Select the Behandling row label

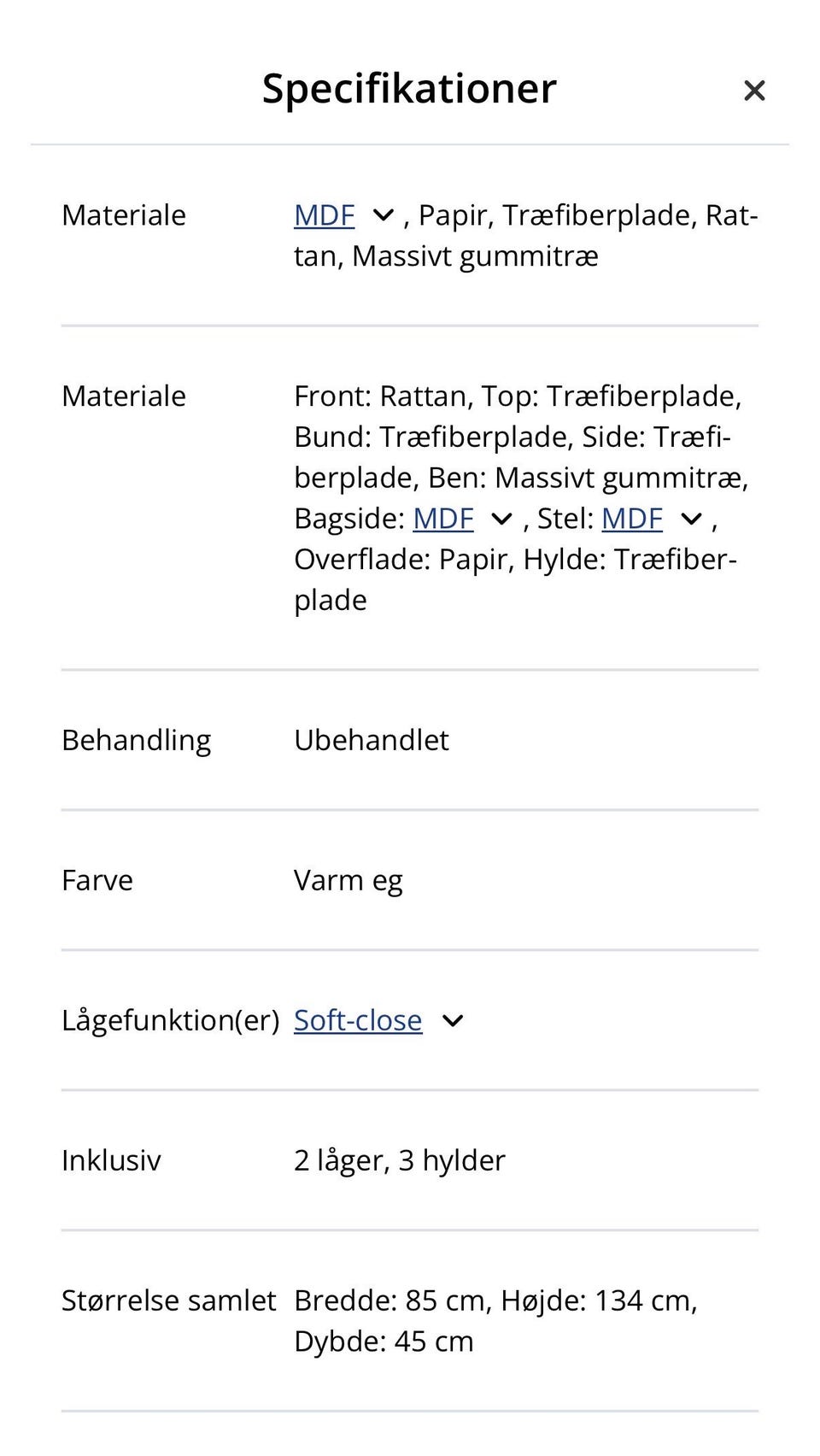point(136,740)
